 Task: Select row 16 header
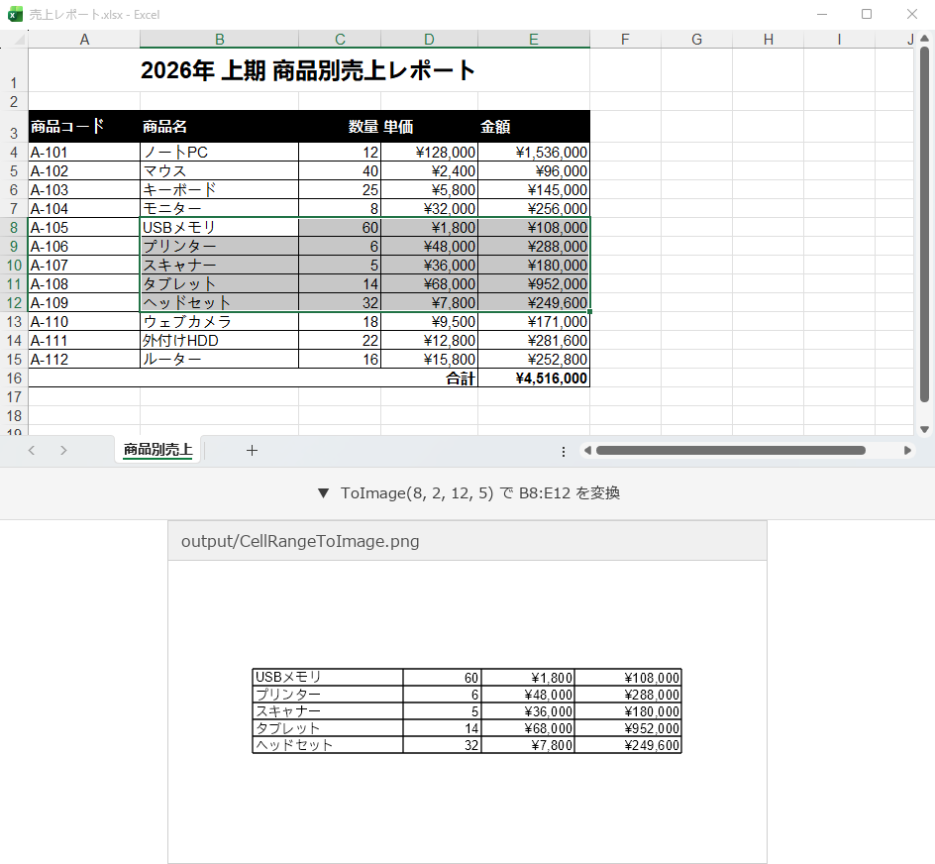[14, 378]
